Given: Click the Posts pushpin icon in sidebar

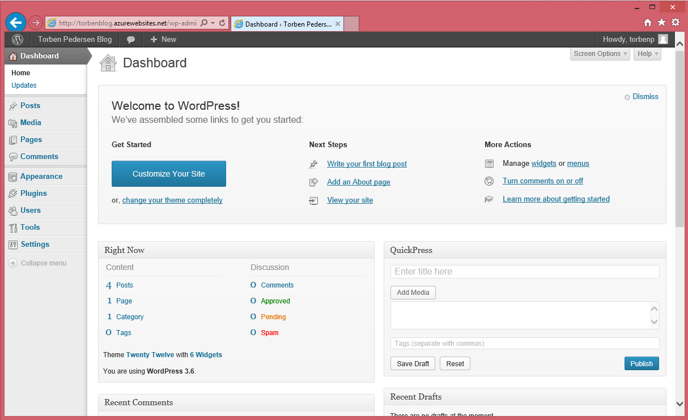Looking at the screenshot, I should point(13,106).
